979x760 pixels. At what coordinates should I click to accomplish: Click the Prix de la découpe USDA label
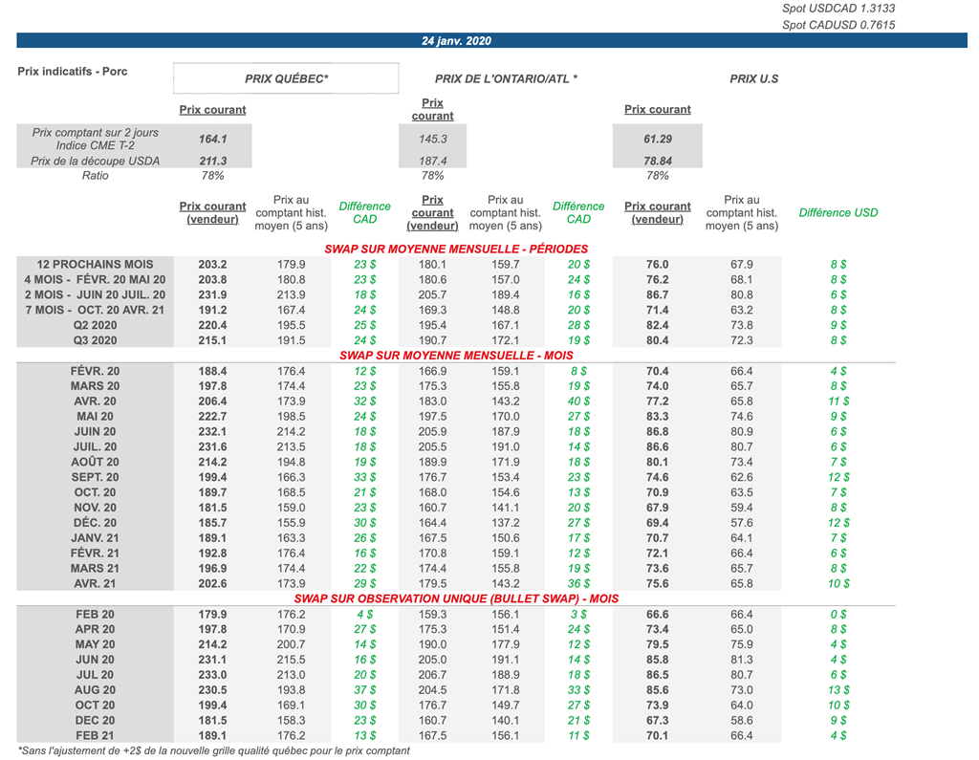(95, 161)
